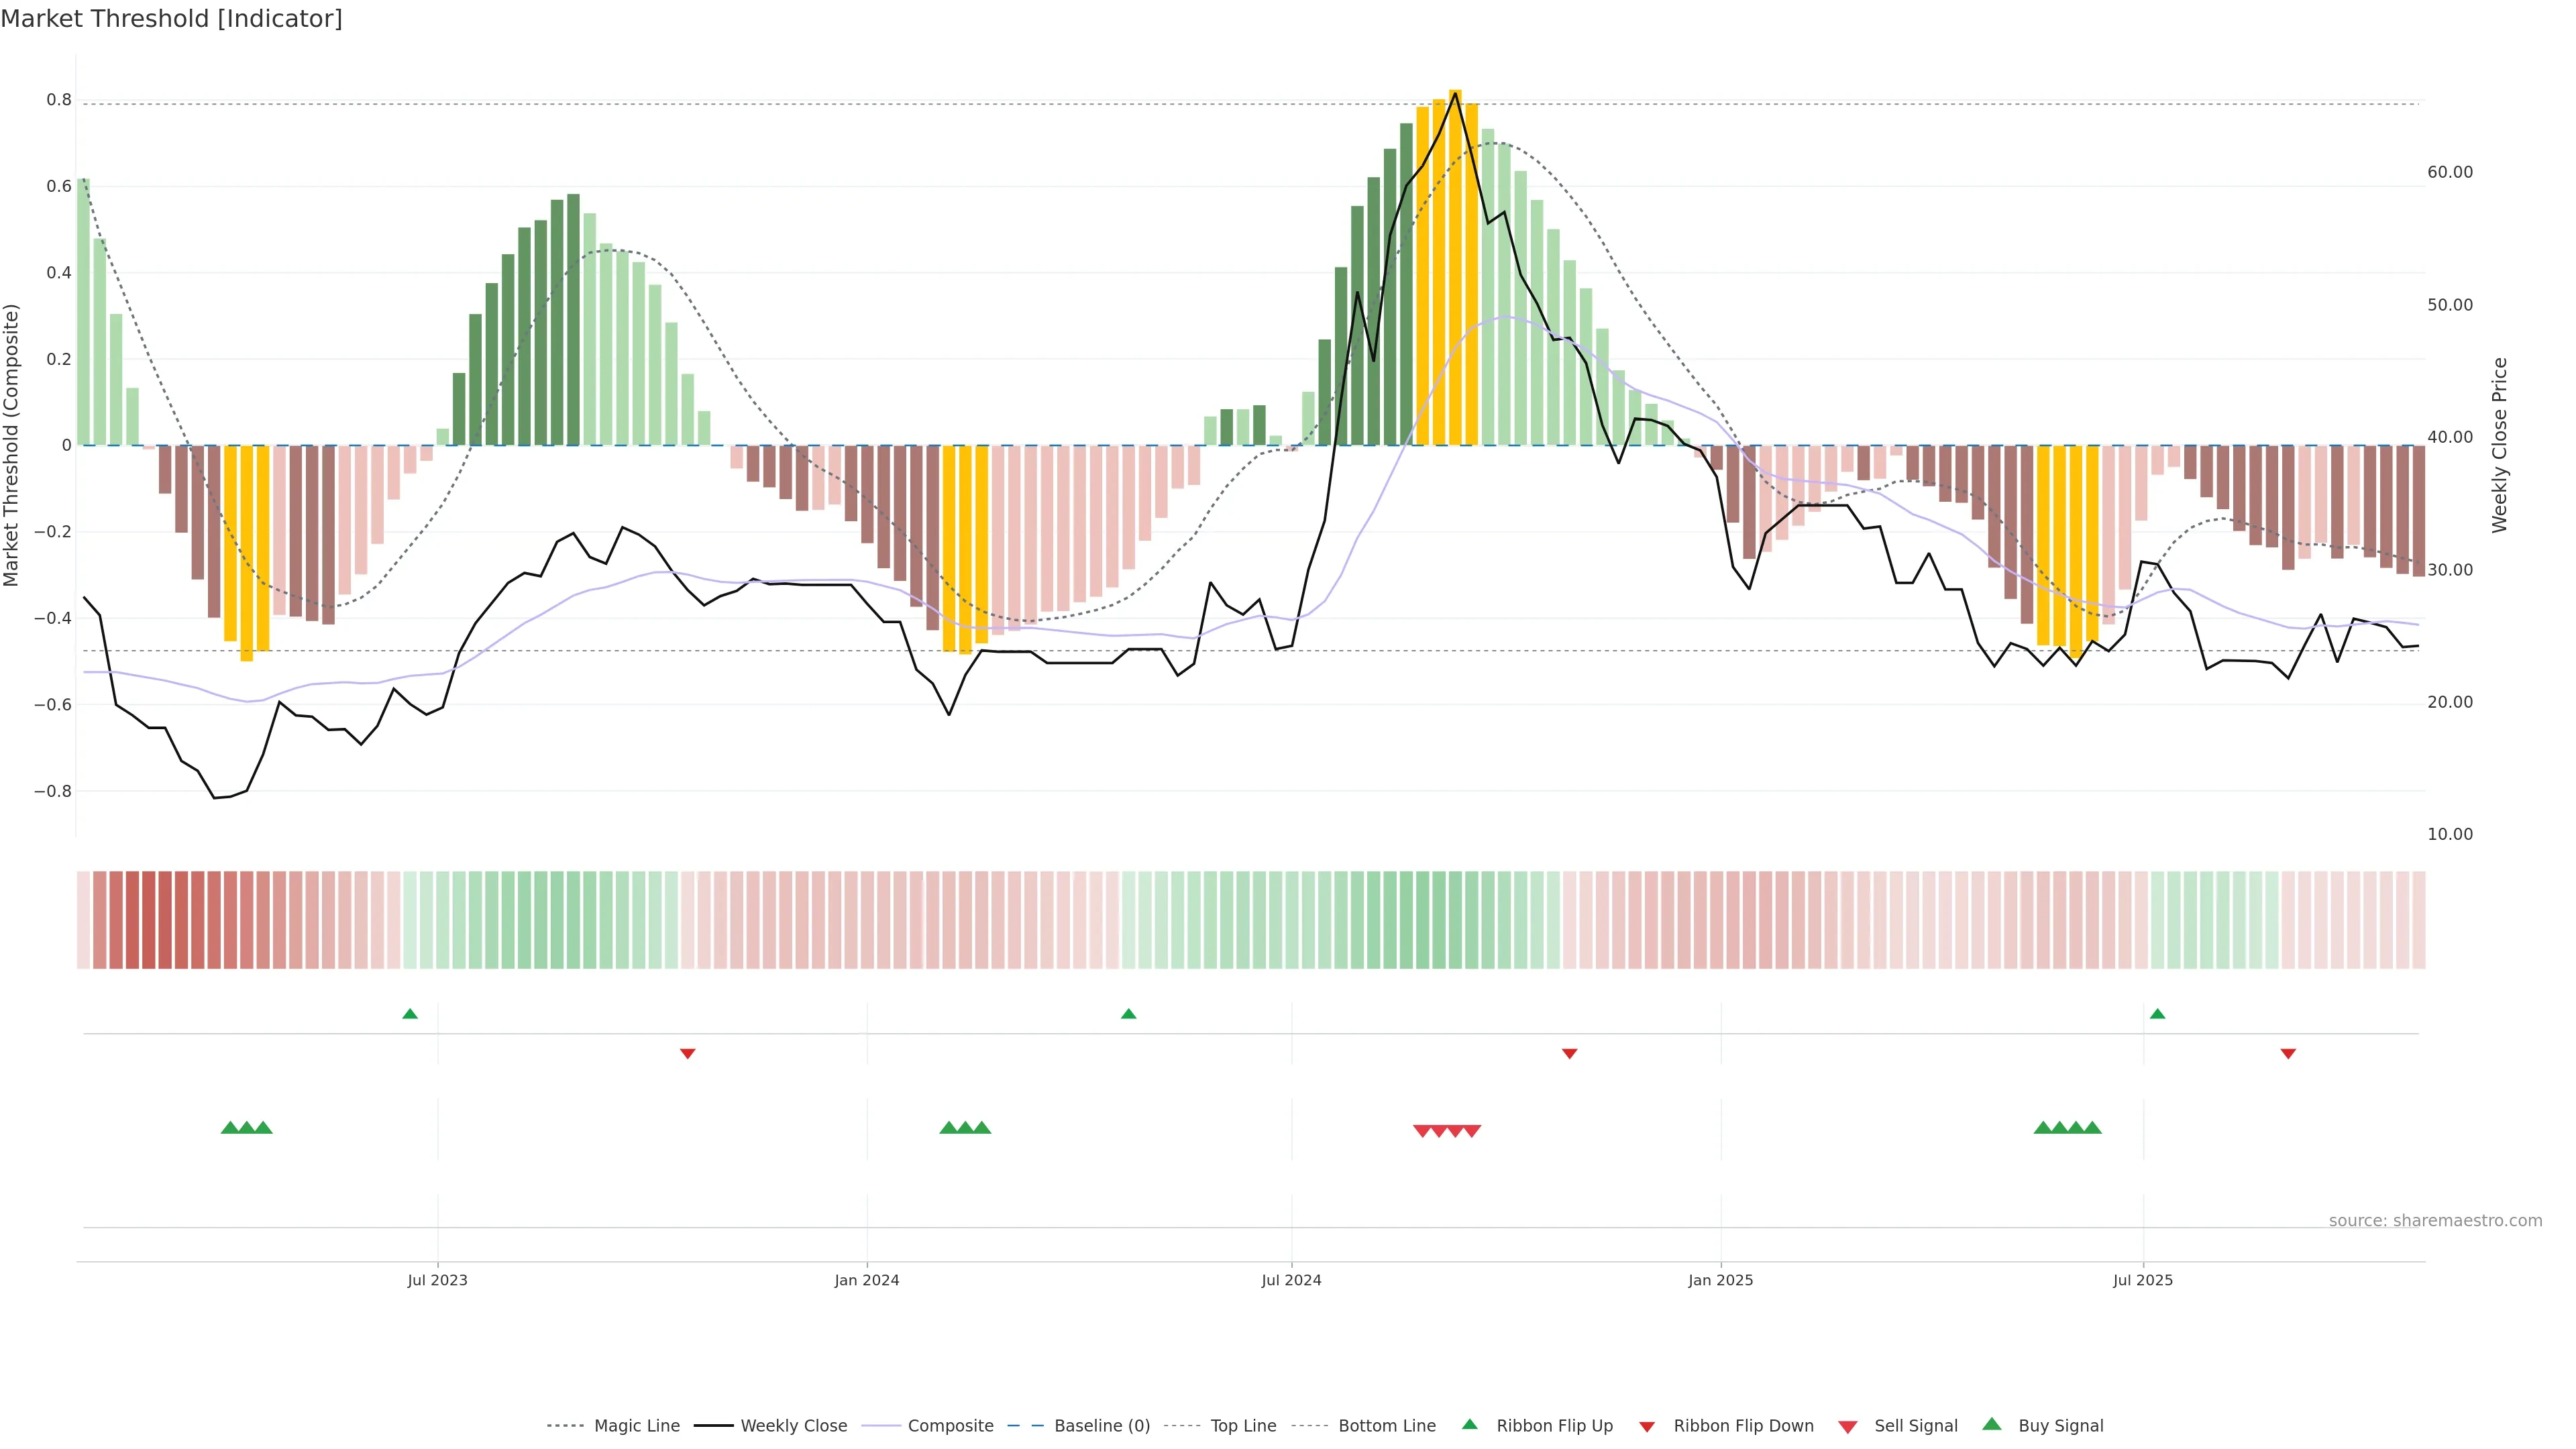Click the Ribbon Flip Up legend triangle icon
The image size is (2576, 1449).
pyautogui.click(x=1469, y=1424)
